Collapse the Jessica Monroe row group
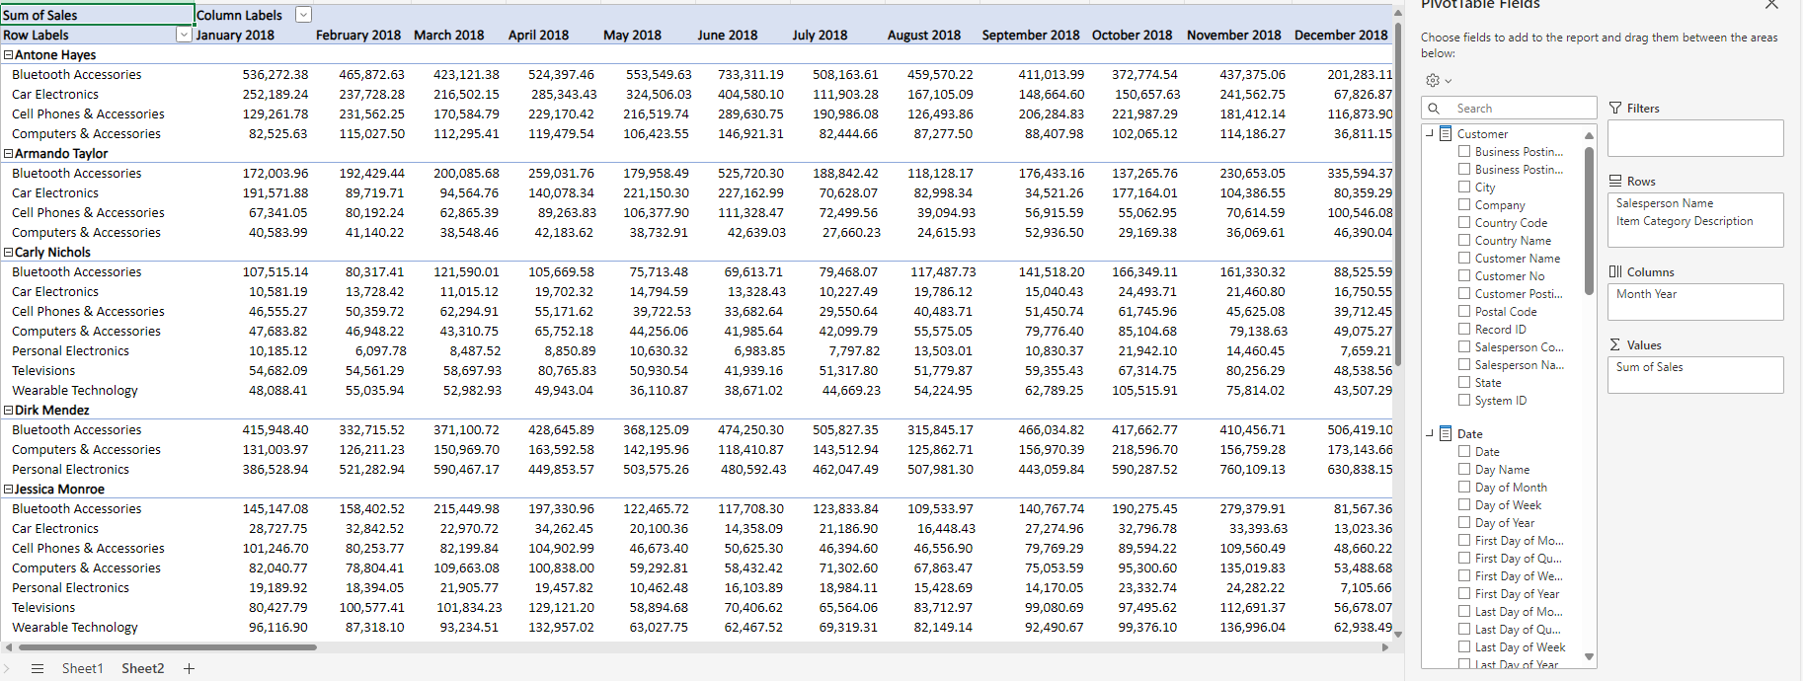1803x681 pixels. 8,490
